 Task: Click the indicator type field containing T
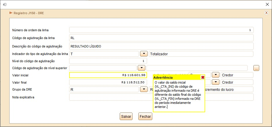click(104, 54)
